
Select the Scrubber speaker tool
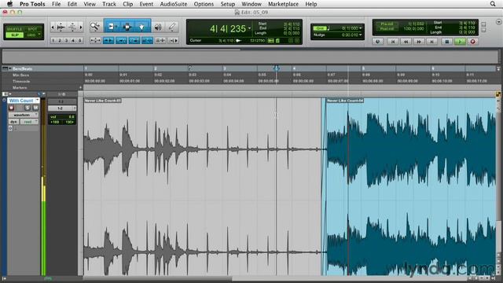click(x=158, y=28)
